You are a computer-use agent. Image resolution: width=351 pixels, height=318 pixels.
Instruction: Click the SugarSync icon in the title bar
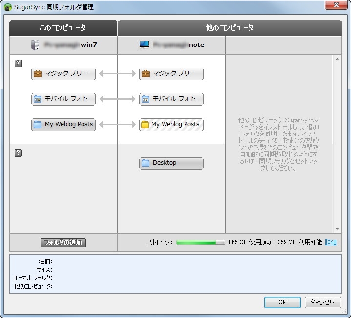pyautogui.click(x=8, y=7)
